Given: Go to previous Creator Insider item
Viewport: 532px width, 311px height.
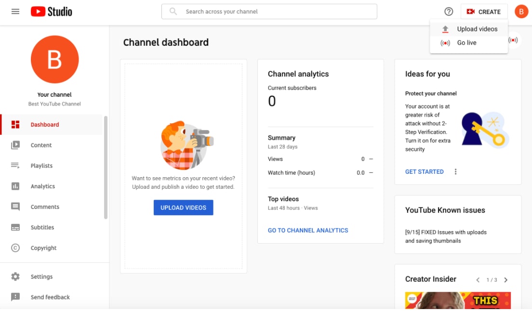Looking at the screenshot, I should [x=478, y=280].
